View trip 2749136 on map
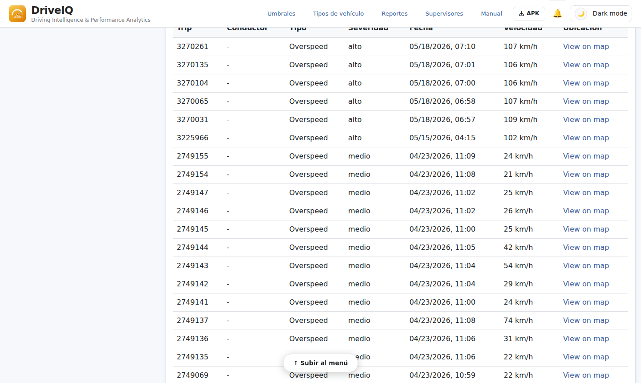 click(586, 339)
